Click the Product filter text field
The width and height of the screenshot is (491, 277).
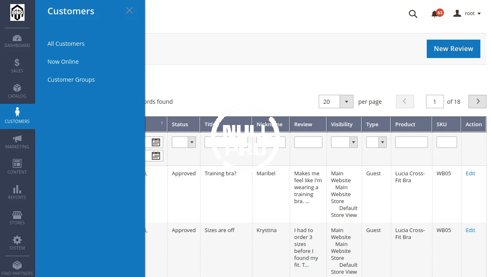(411, 142)
